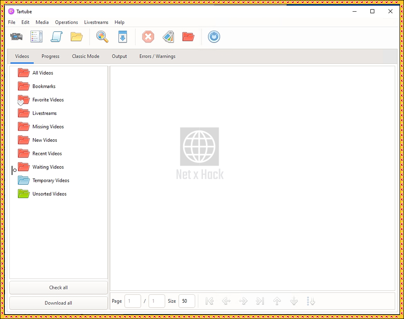The width and height of the screenshot is (404, 319).
Task: Click the Check all magnifier toolbar icon
Action: tap(102, 37)
